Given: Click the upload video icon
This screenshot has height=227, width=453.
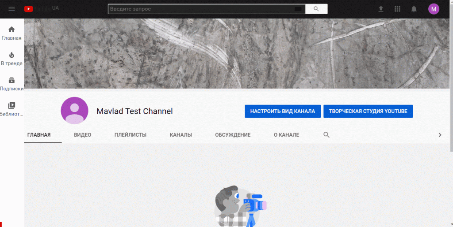Looking at the screenshot, I should point(381,9).
